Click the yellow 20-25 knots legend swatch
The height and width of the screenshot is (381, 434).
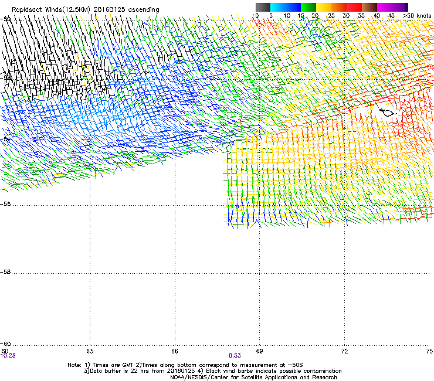(x=324, y=7)
